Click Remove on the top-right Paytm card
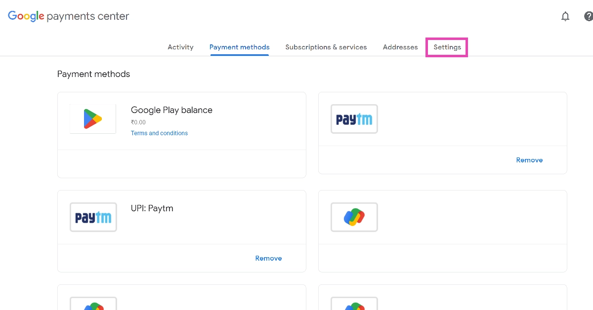The height and width of the screenshot is (310, 593). pos(529,160)
